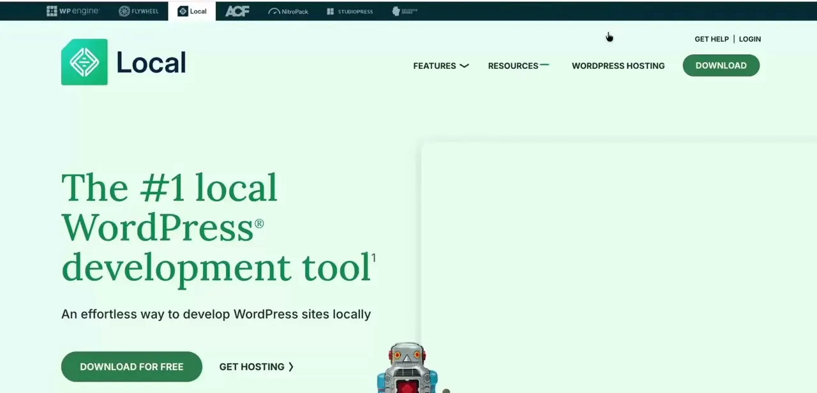Click the 'The #1 local WordPress development tool' headline
Viewport: 817px width, 393px height.
(x=218, y=228)
